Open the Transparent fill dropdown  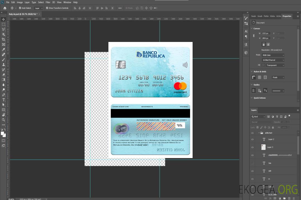pos(275,65)
